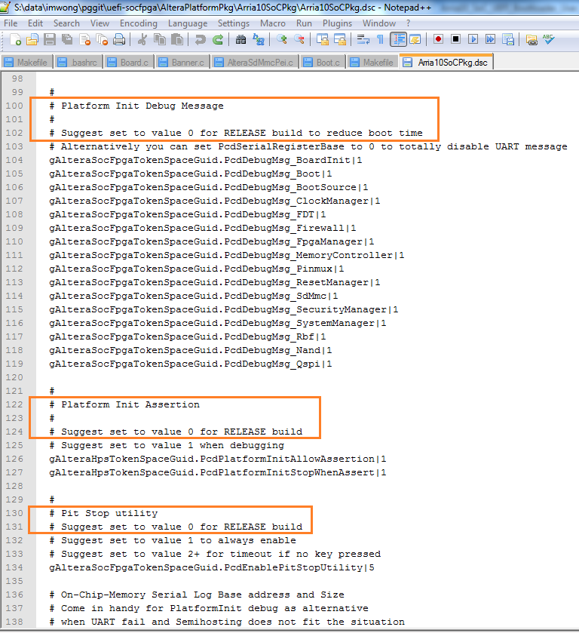Print the document with the printer icon

point(119,39)
